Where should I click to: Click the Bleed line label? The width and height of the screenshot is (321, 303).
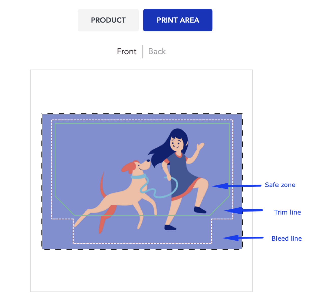click(286, 238)
